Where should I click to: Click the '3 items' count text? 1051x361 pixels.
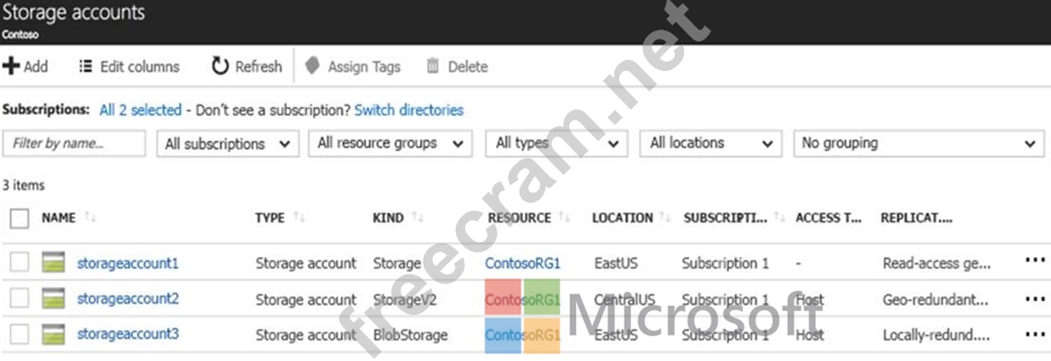(23, 186)
